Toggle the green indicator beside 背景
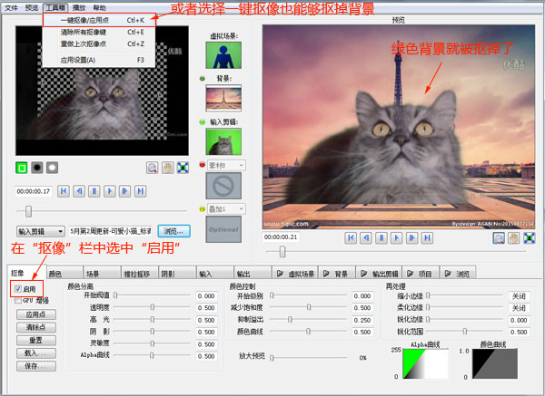This screenshot has height=396, width=545. point(203,79)
